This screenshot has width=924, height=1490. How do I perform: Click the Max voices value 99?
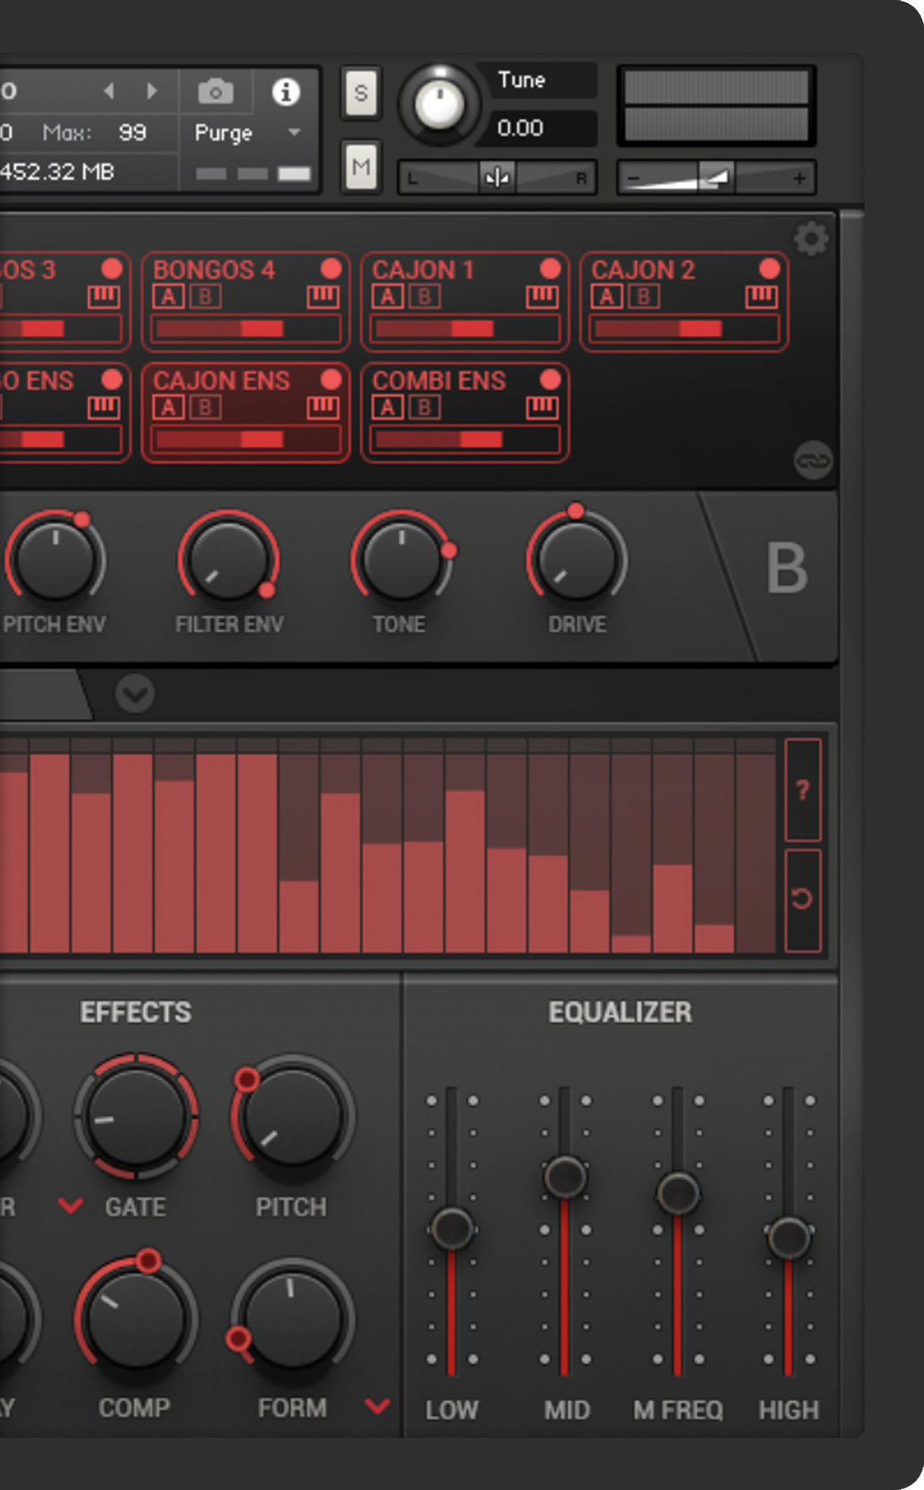(x=132, y=133)
